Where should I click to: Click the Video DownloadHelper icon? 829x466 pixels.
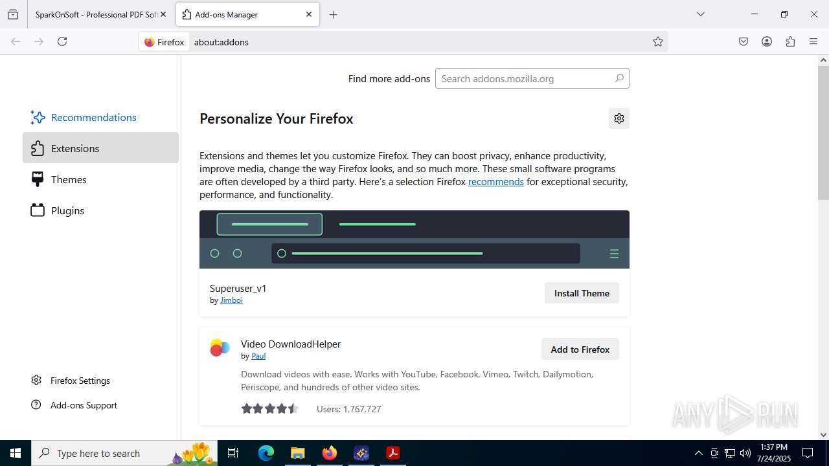220,348
